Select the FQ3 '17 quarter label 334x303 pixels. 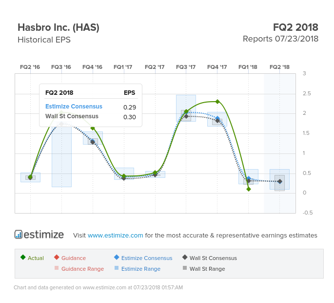tap(186, 67)
